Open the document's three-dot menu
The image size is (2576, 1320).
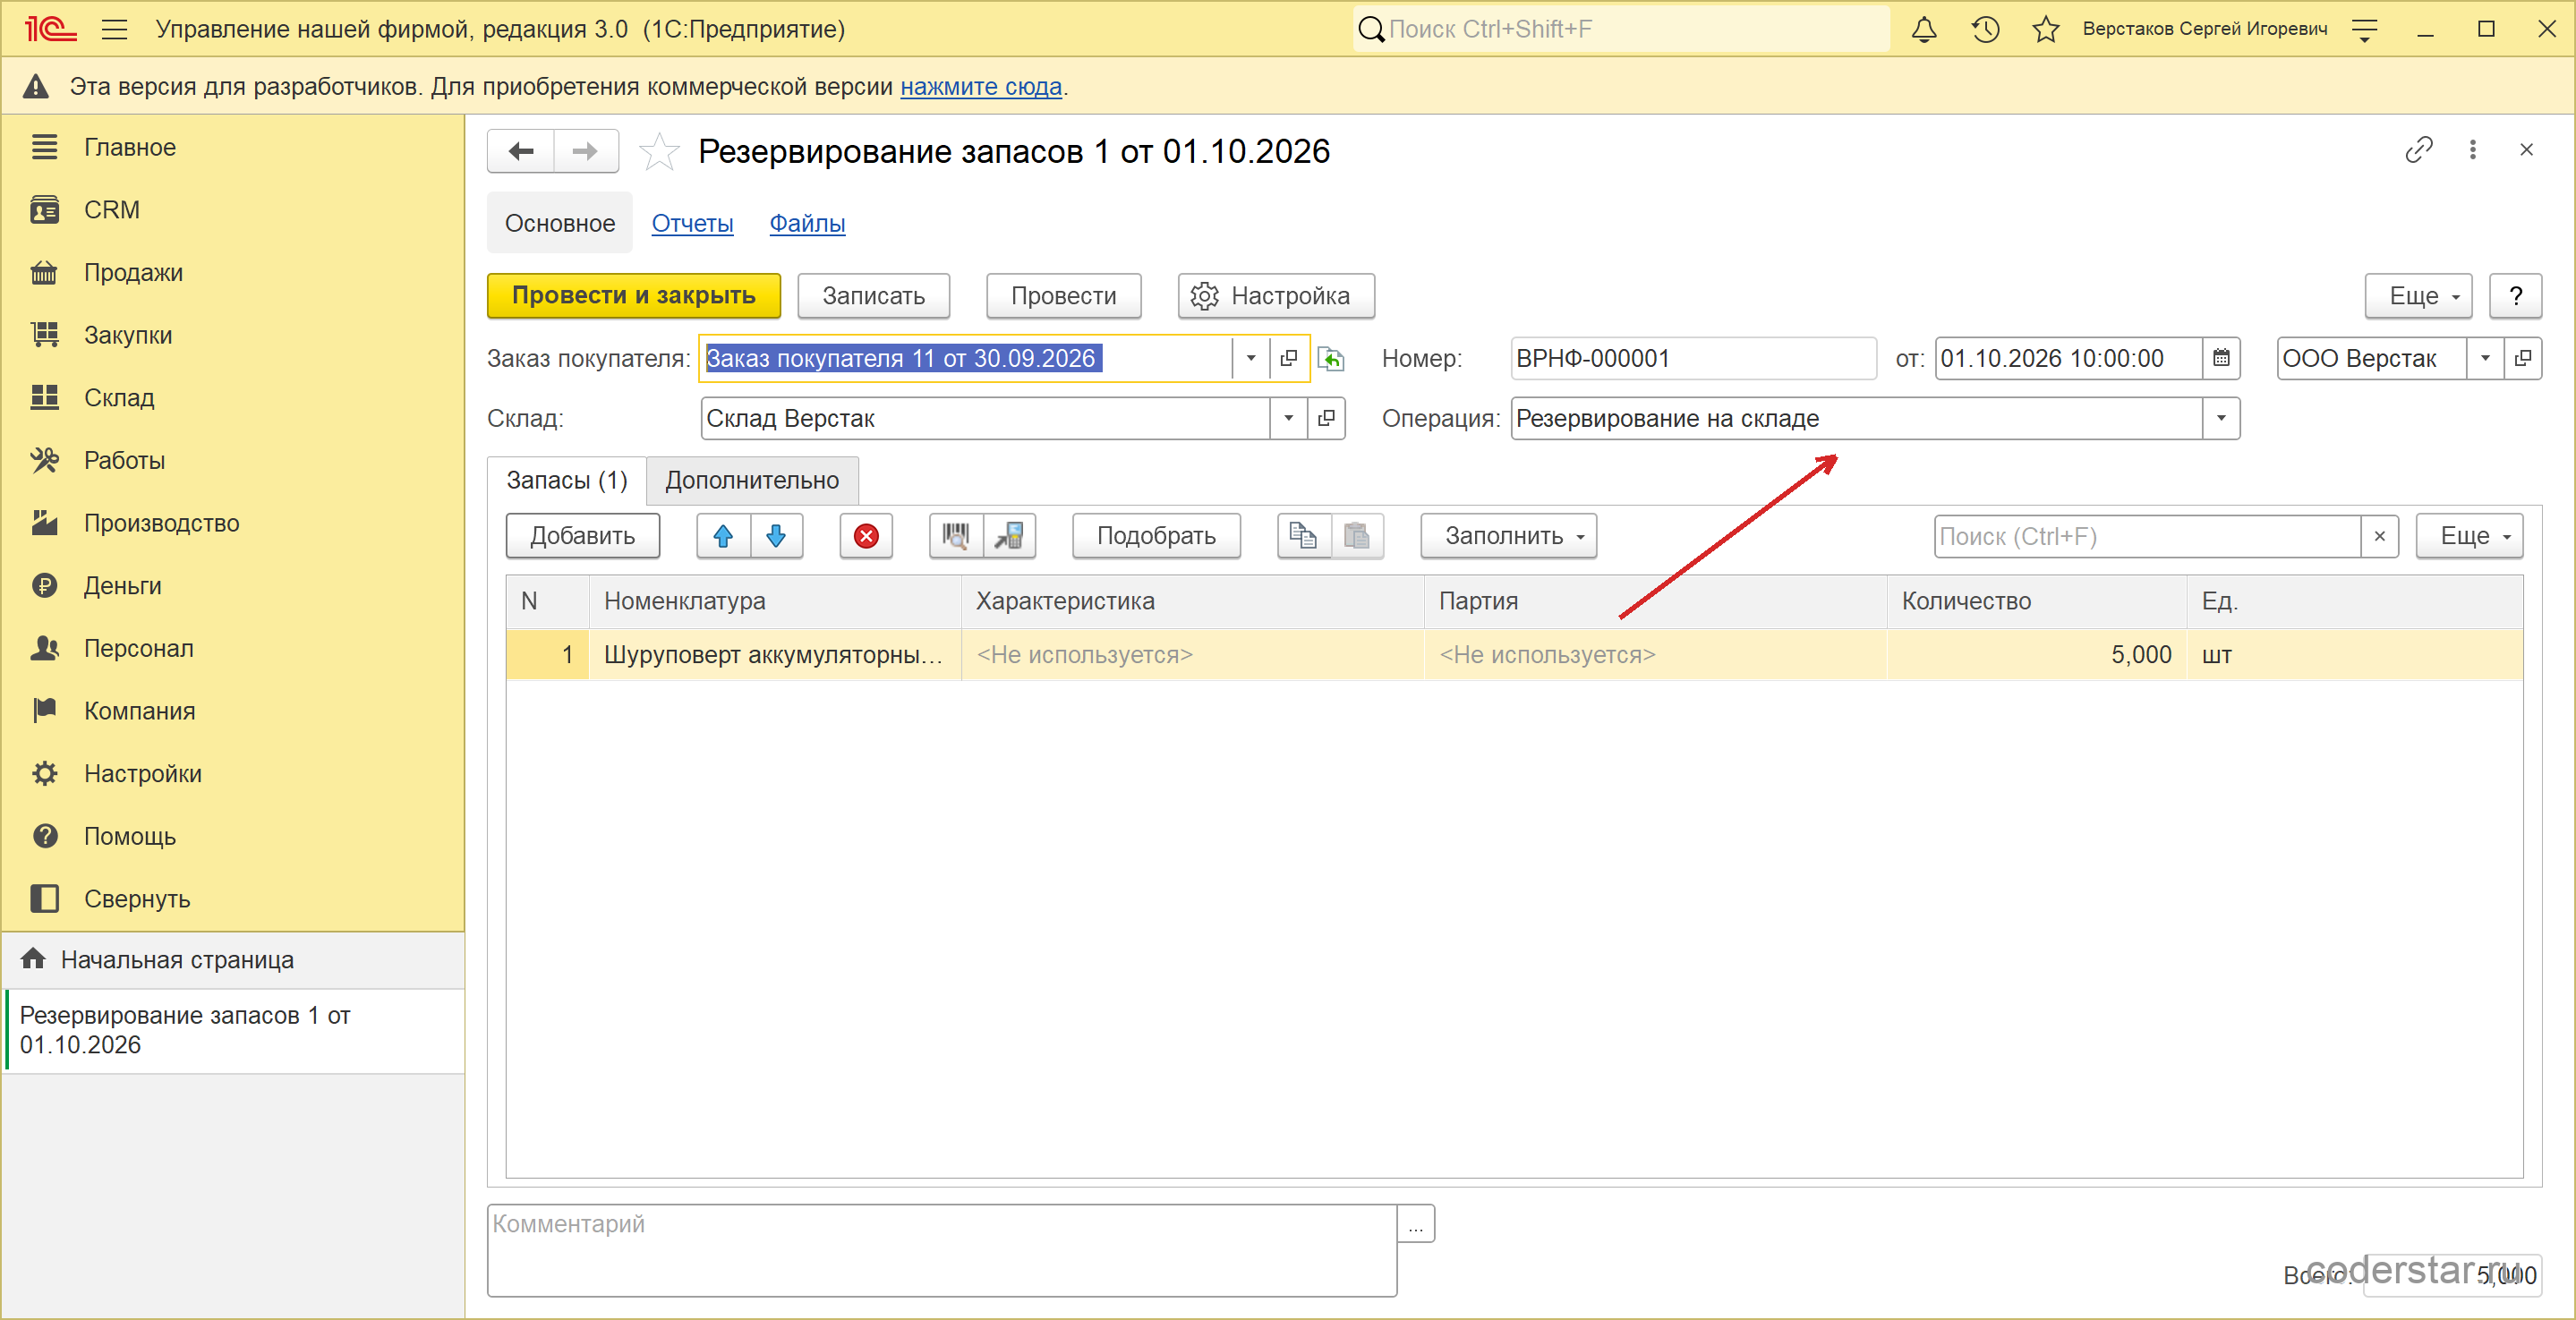[x=2472, y=150]
